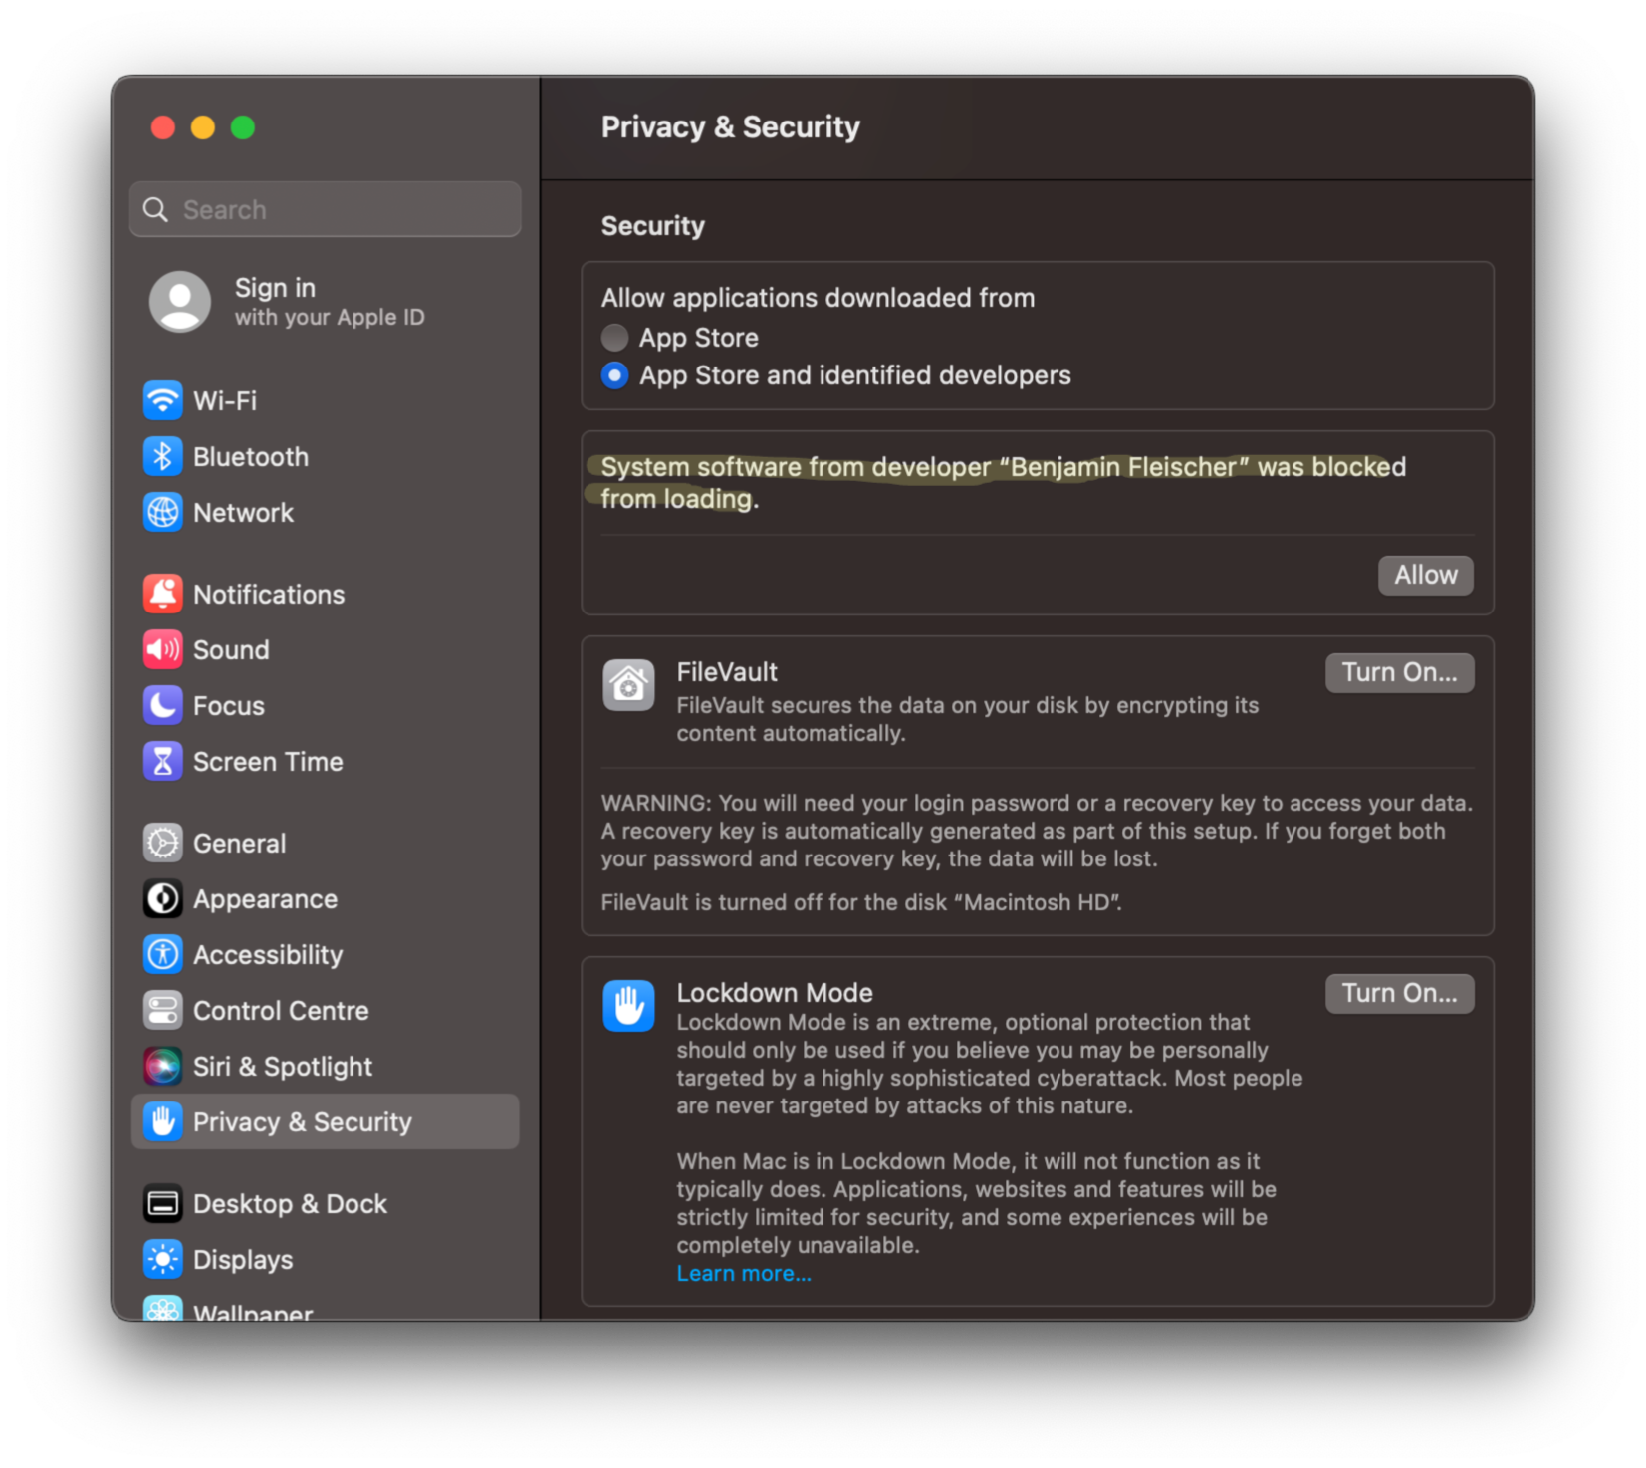Click the Lockdown Mode hand icon
The height and width of the screenshot is (1468, 1646).
pyautogui.click(x=628, y=1005)
